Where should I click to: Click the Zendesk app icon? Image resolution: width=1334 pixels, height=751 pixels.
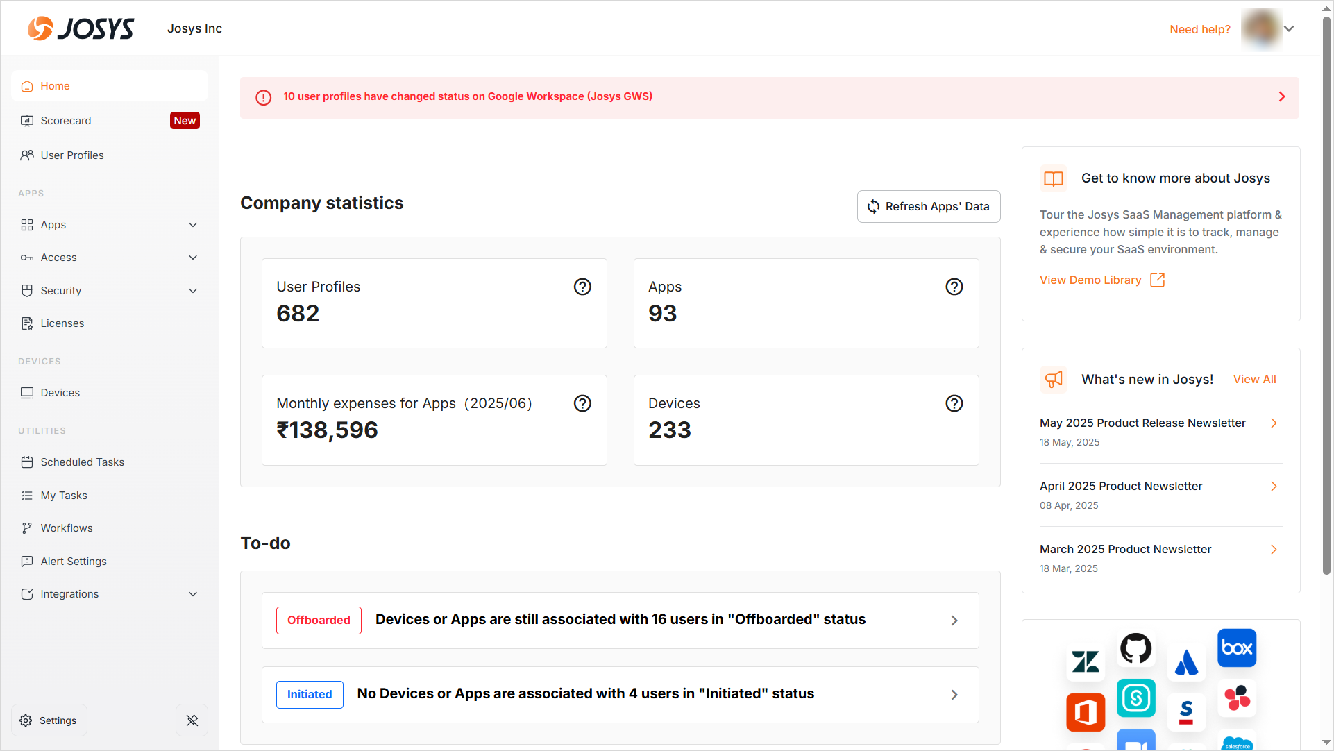pyautogui.click(x=1086, y=661)
